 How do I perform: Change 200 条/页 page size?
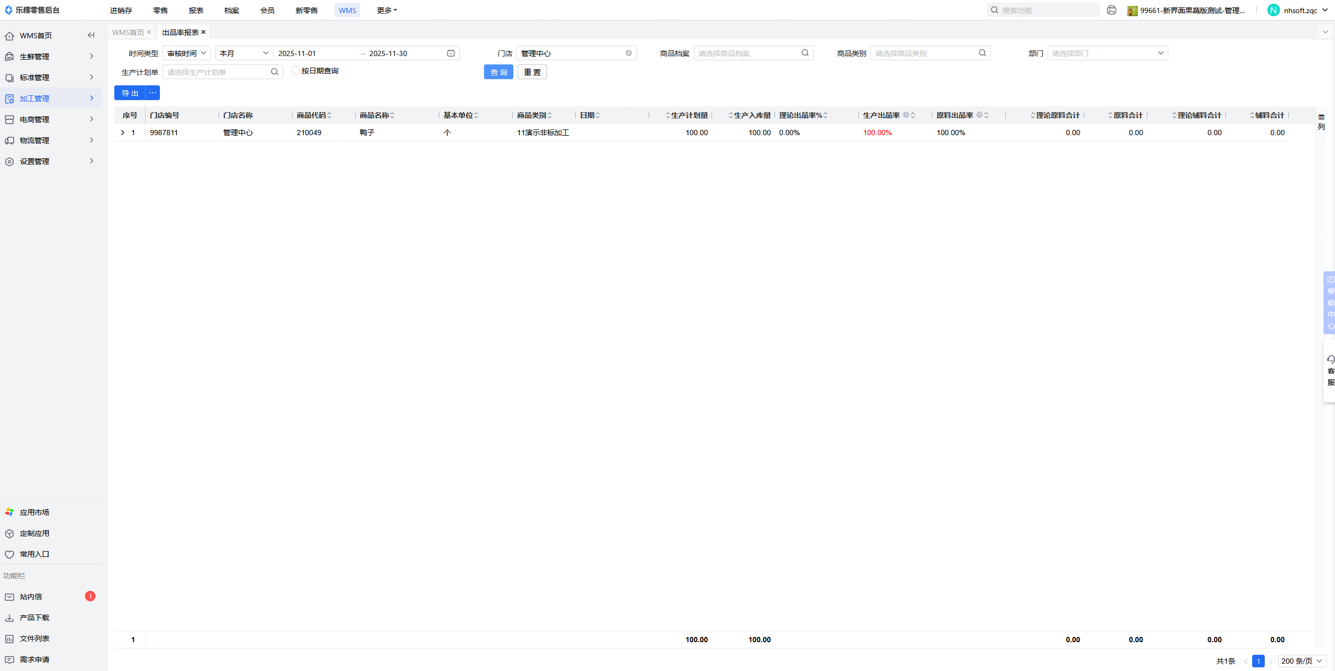1301,661
